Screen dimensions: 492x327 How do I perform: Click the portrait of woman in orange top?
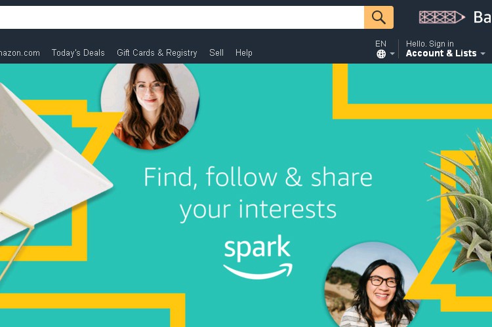150,106
